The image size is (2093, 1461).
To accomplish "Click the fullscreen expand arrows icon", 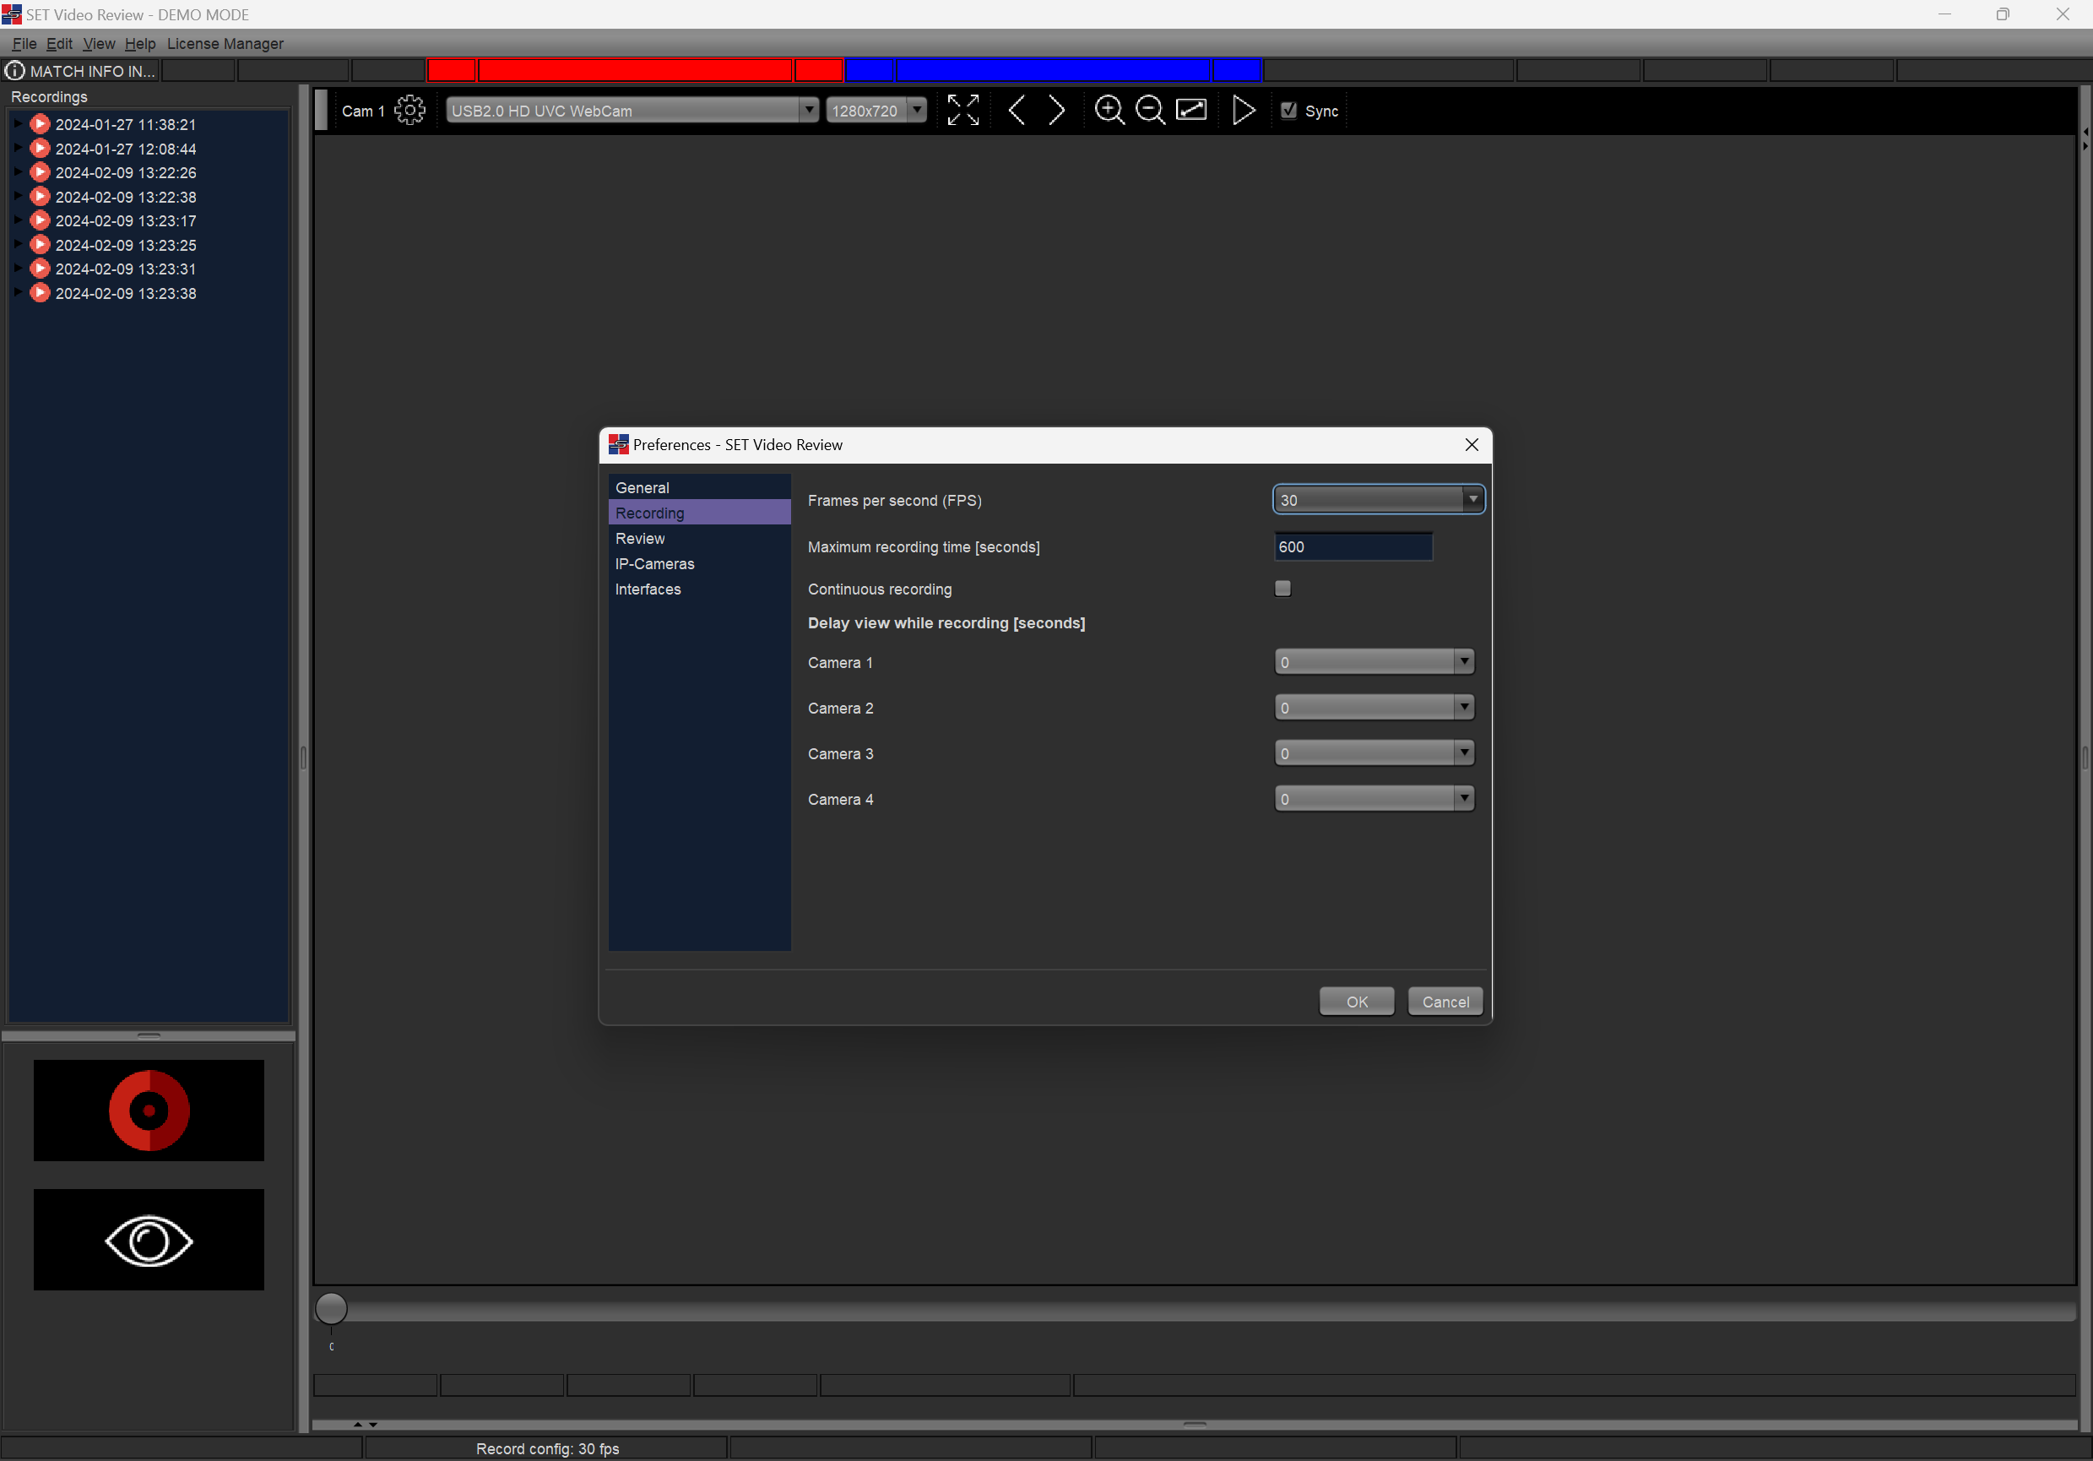I will pos(962,111).
